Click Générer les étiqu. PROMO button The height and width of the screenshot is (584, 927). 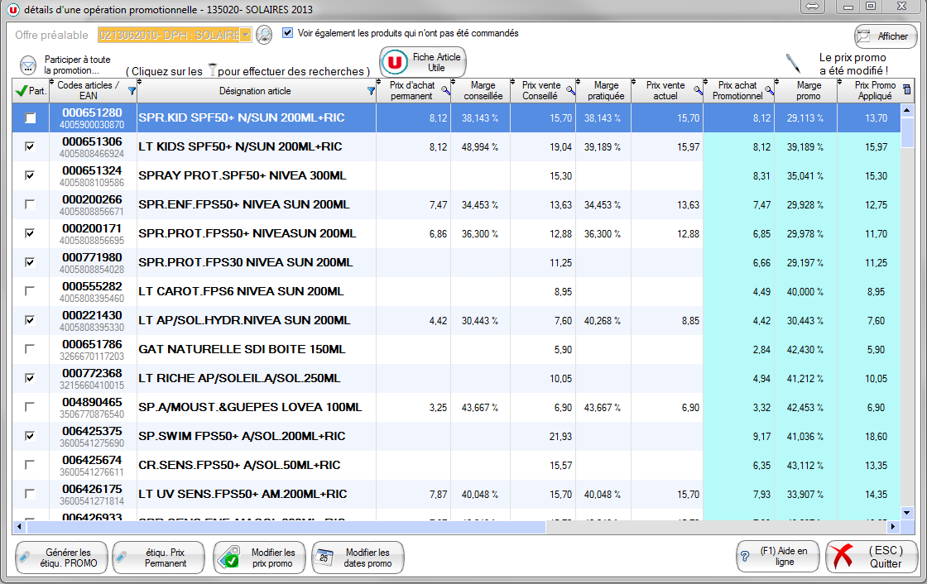61,558
